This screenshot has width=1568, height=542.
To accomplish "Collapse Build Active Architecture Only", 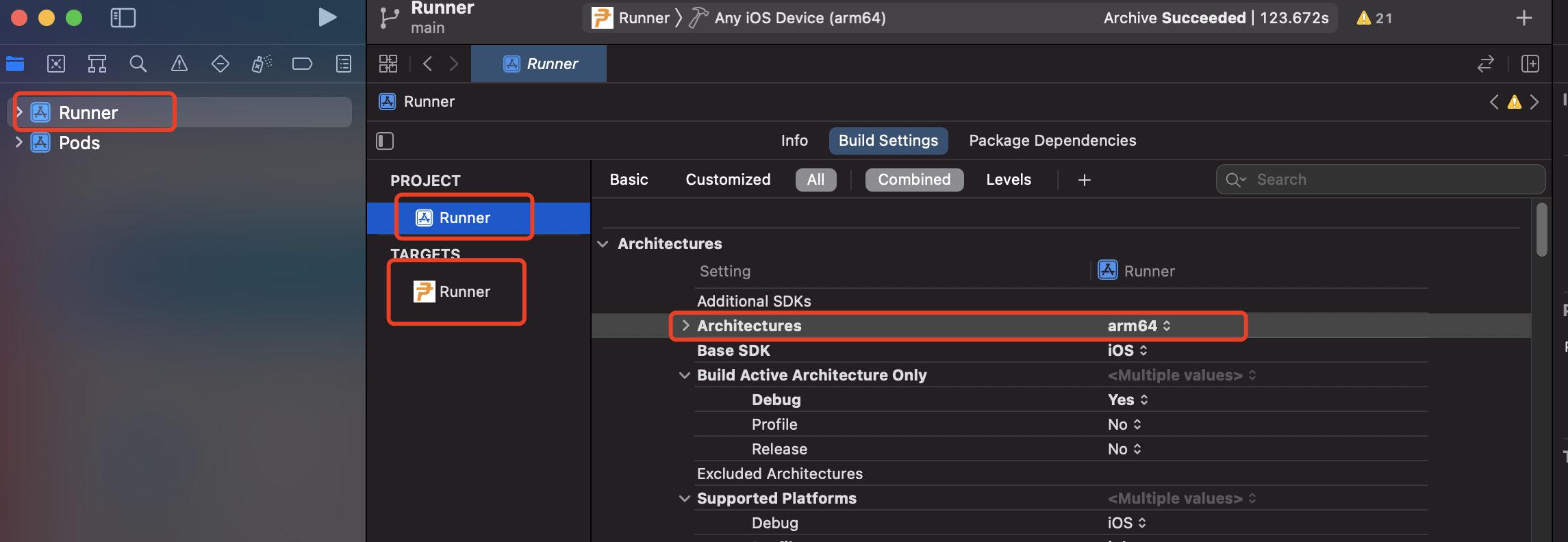I will 684,375.
